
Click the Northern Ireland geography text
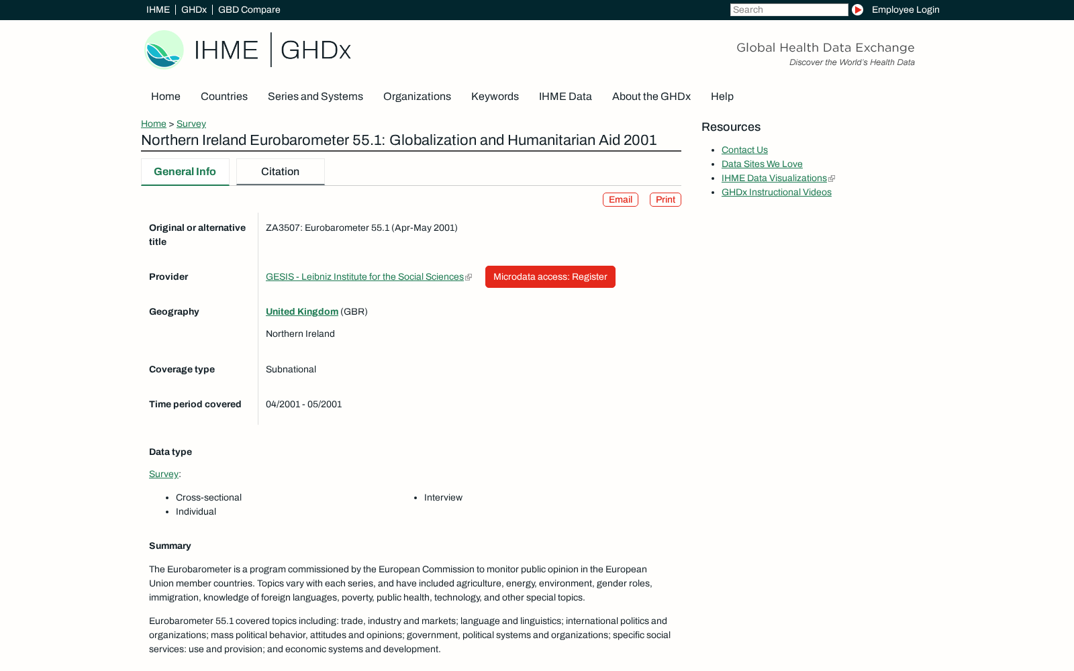(300, 333)
